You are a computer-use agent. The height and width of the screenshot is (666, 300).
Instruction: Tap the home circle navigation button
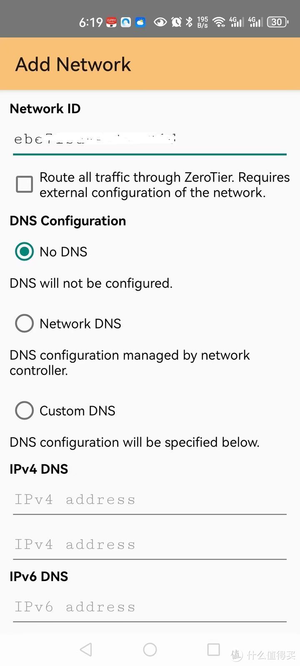point(150,649)
